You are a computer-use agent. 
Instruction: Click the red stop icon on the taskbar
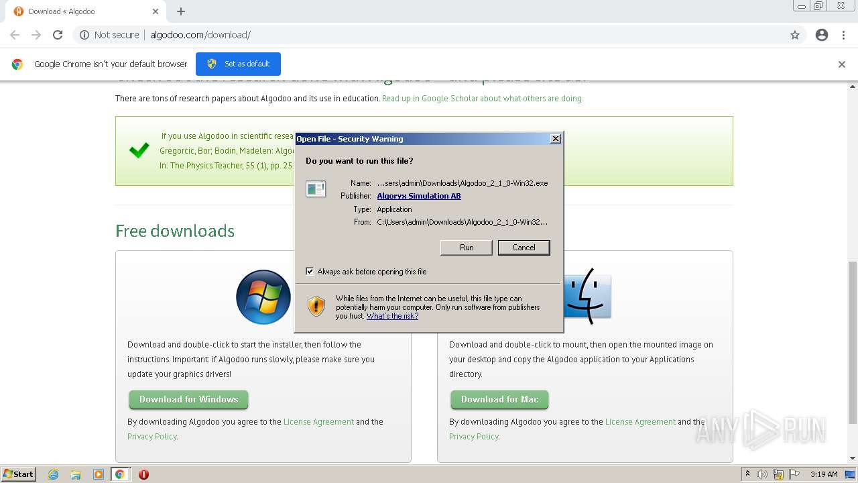[143, 474]
